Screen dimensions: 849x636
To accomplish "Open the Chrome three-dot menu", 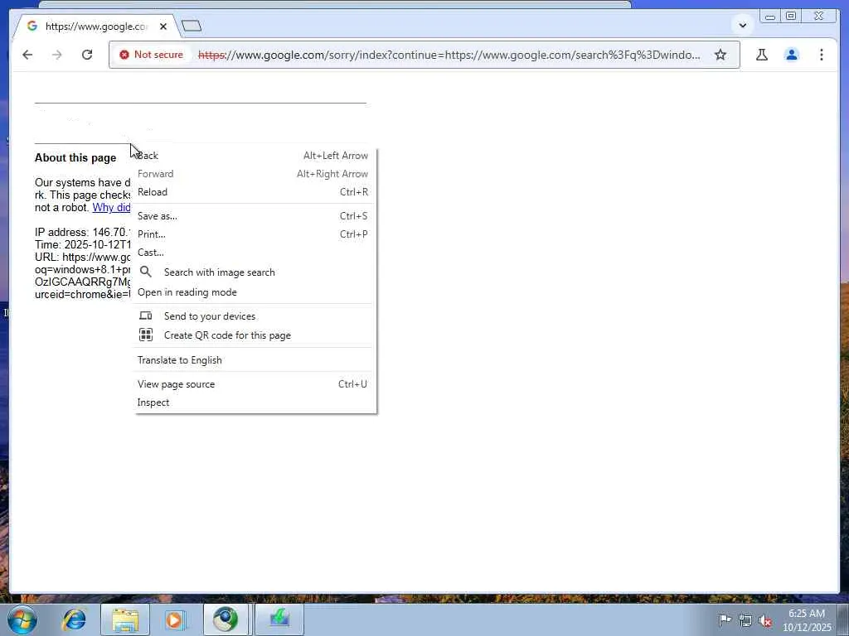I will click(822, 55).
